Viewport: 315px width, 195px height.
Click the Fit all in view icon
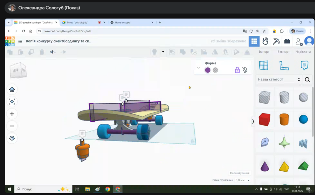(x=12, y=101)
